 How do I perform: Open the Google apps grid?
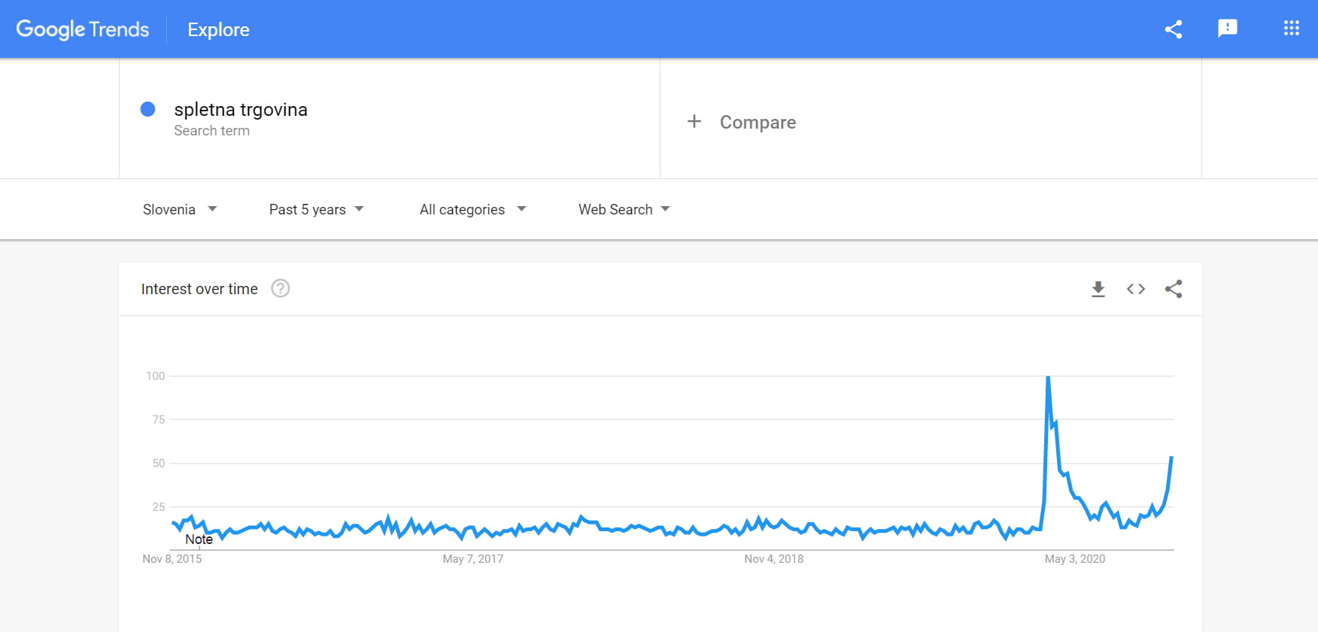click(1292, 29)
